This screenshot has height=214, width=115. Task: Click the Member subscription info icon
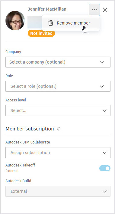tap(59, 129)
